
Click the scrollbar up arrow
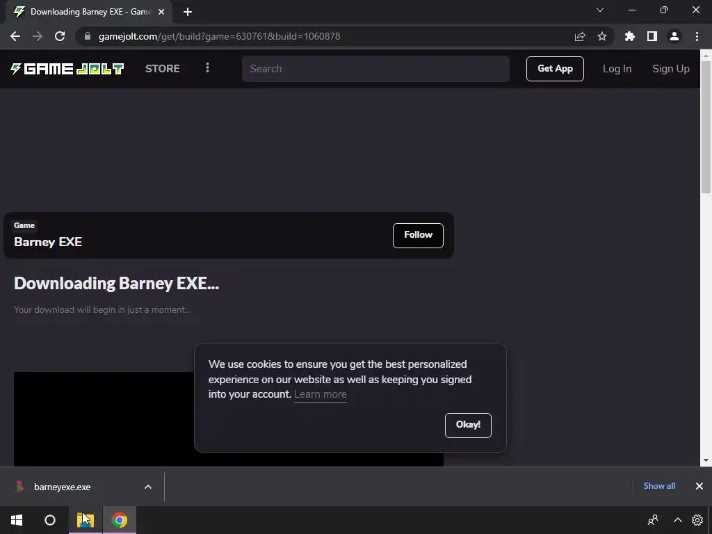pos(706,55)
